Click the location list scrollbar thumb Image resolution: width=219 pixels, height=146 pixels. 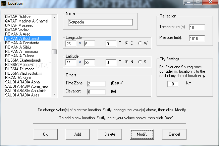54,52
